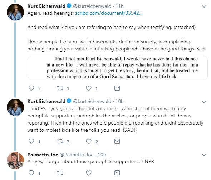Expand options menu on the 11h tweet
211x180 pixels.
204,6
